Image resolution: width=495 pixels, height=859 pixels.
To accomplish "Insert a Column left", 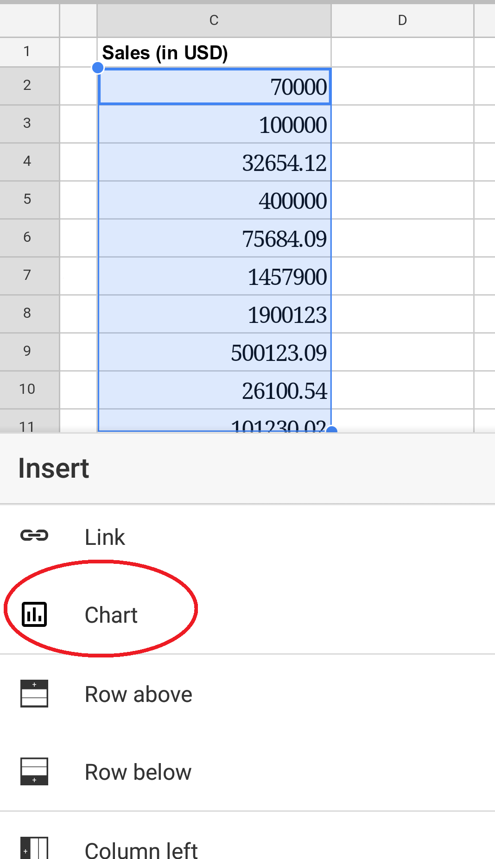I will [x=141, y=850].
